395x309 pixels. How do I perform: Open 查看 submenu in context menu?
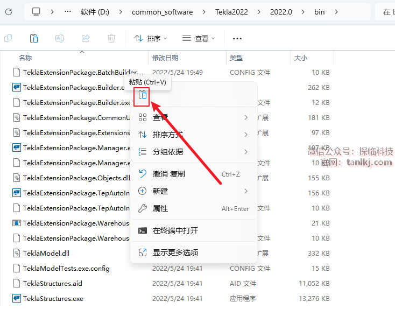pyautogui.click(x=194, y=117)
